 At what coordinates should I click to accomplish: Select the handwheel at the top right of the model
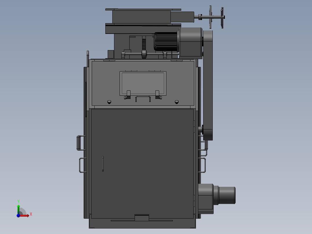point(210,17)
